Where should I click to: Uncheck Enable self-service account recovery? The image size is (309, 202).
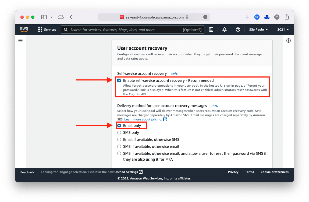click(x=119, y=80)
